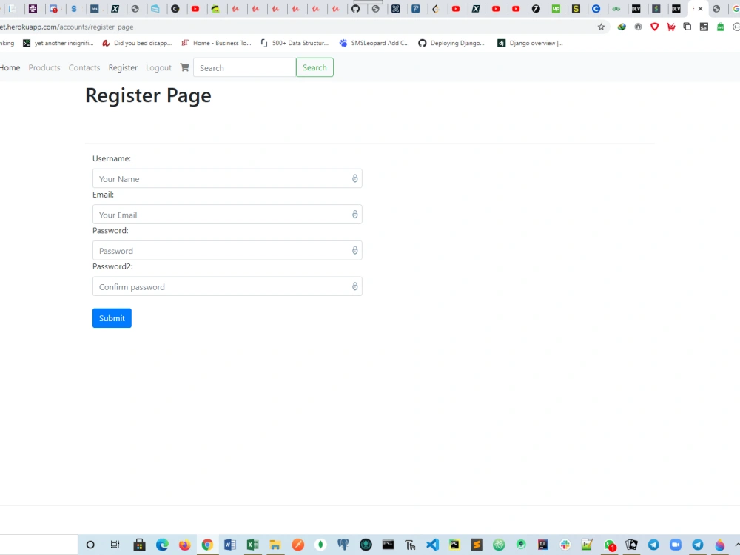Open the shopping cart icon in navbar
Viewport: 740px width, 555px height.
point(184,67)
